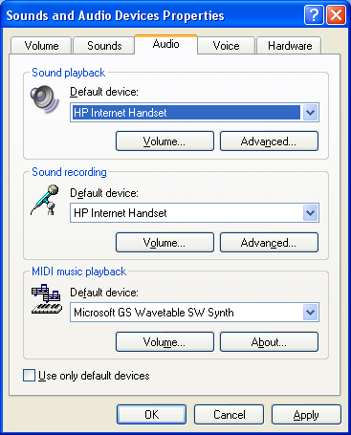Screen dimensions: 351x435
Task: Click the Sounds and Audio Devices Properties title
Action: point(115,15)
